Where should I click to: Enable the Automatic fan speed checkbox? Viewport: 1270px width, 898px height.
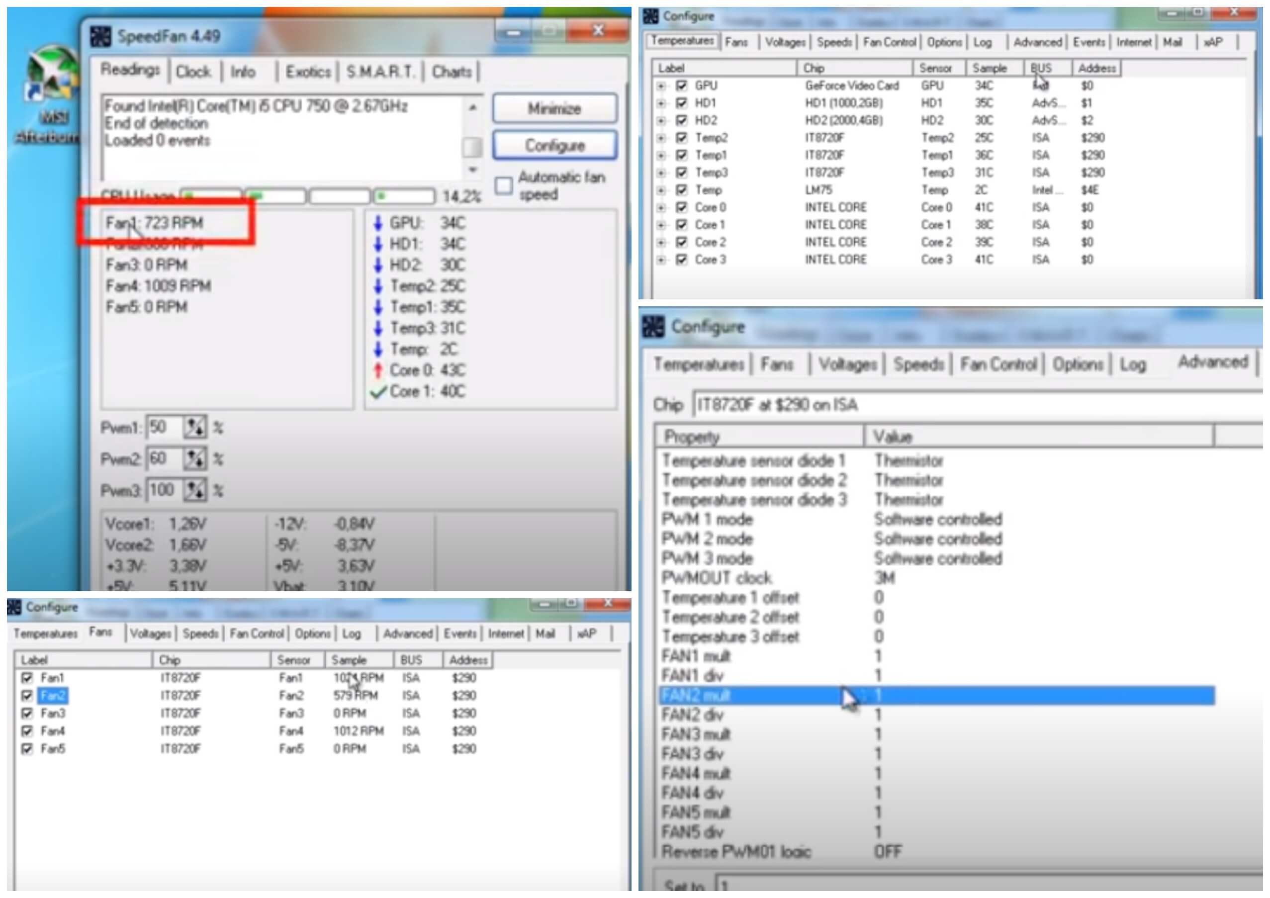tap(503, 185)
